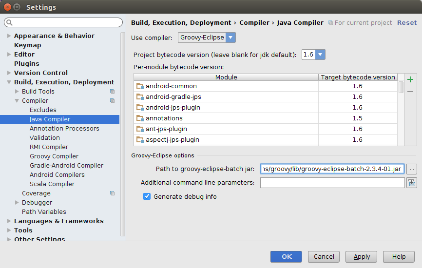This screenshot has height=268, width=422.
Task: Expand the Debugger node
Action: click(17, 203)
